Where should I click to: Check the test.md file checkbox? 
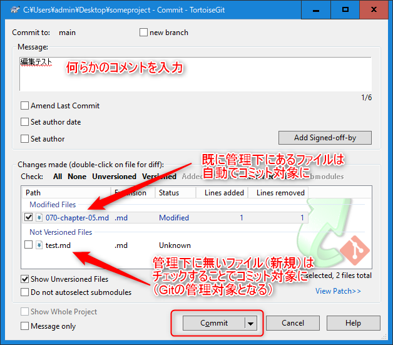(x=28, y=245)
